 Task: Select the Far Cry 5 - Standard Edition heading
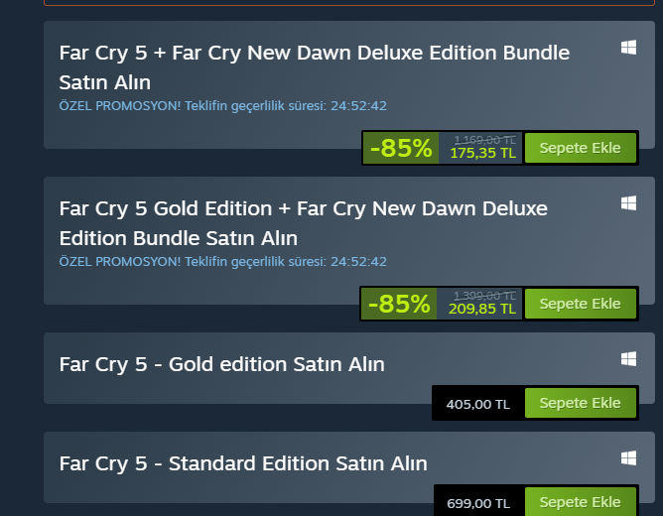coord(243,463)
